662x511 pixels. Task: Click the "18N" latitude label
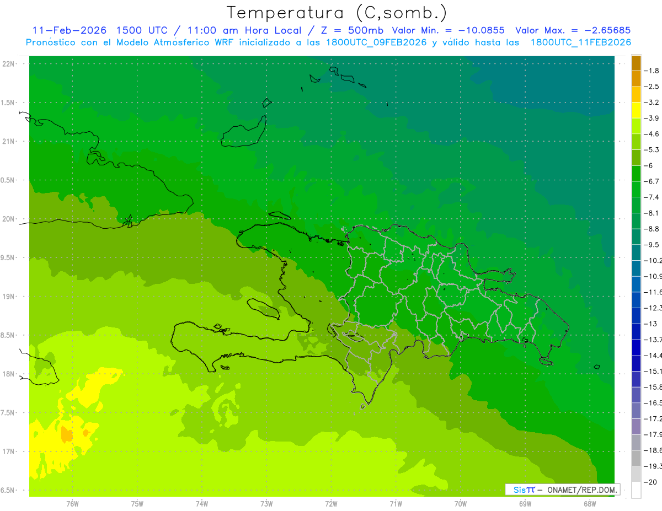(8, 374)
